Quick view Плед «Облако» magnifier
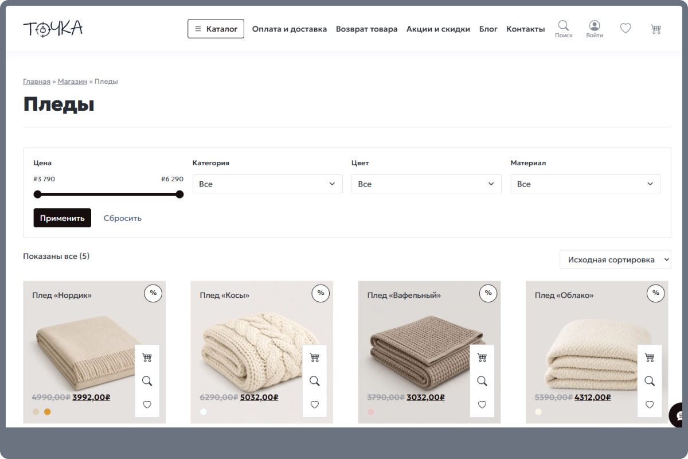Image resolution: width=688 pixels, height=459 pixels. [649, 381]
